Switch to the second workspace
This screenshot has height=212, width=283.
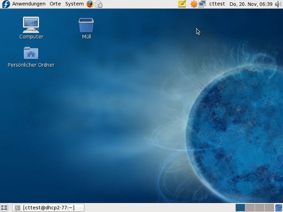coord(250,208)
